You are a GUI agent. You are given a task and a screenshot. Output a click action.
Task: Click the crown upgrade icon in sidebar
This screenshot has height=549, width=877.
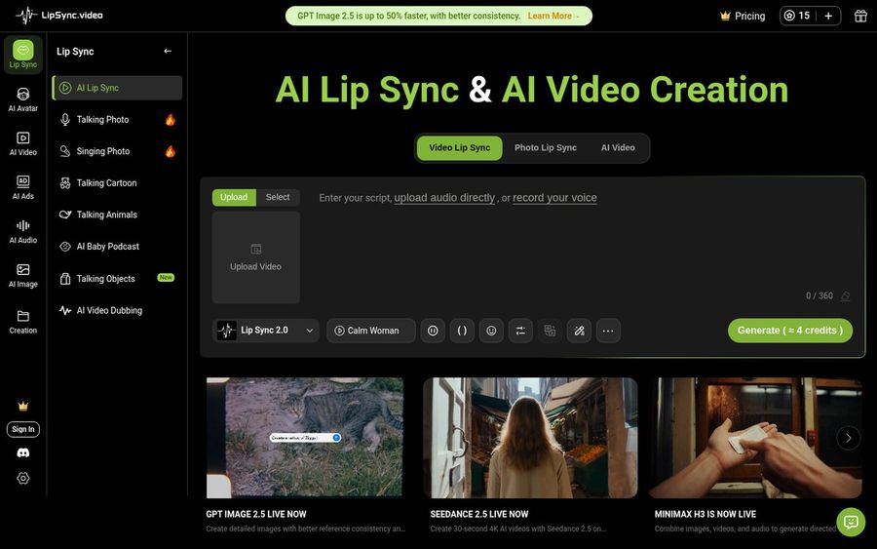tap(23, 406)
